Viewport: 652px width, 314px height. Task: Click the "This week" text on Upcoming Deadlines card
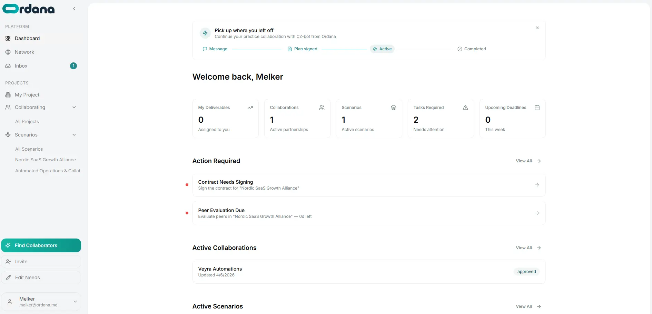[495, 130]
